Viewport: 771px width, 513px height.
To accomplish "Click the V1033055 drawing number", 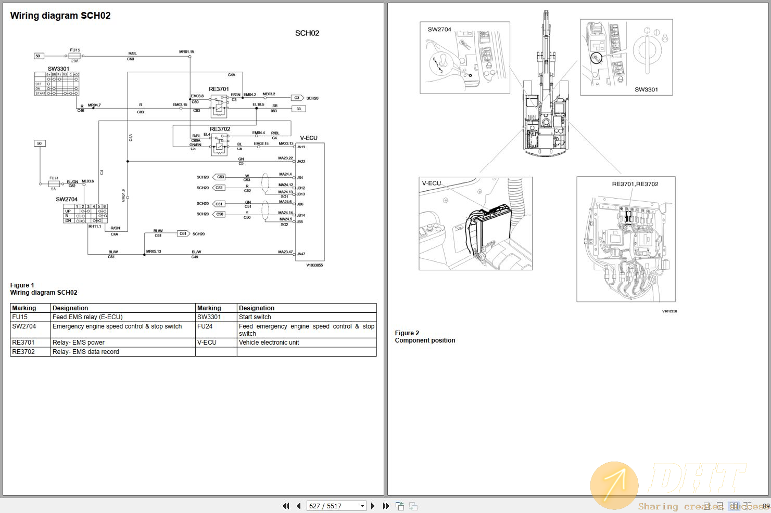I will (314, 265).
